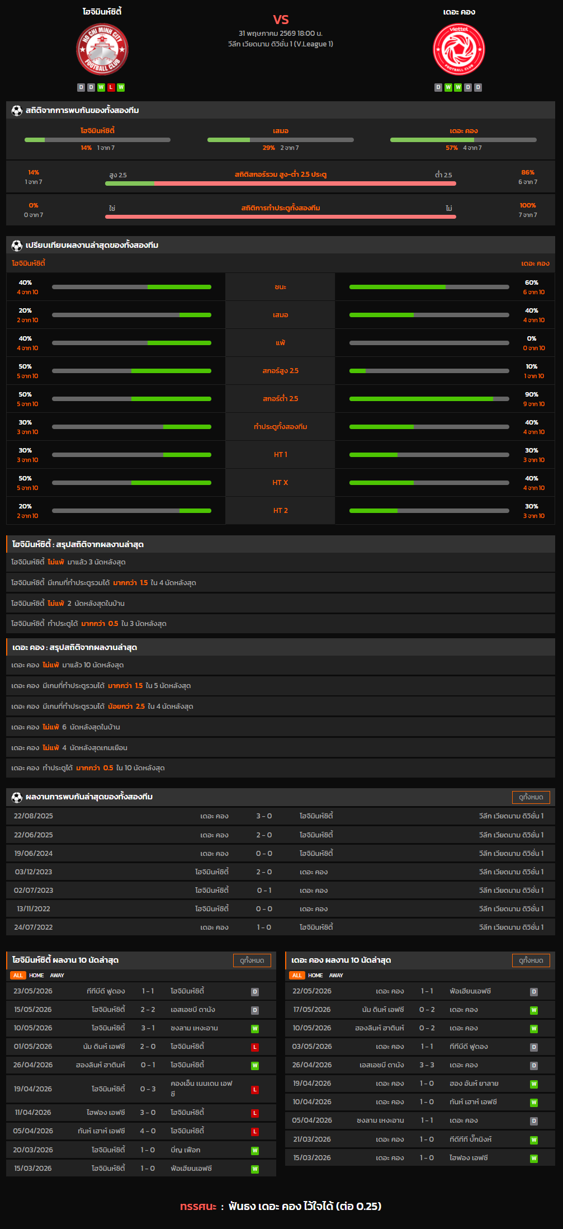
Task: Select ALL tab in The Cong last 10
Action: (x=297, y=975)
